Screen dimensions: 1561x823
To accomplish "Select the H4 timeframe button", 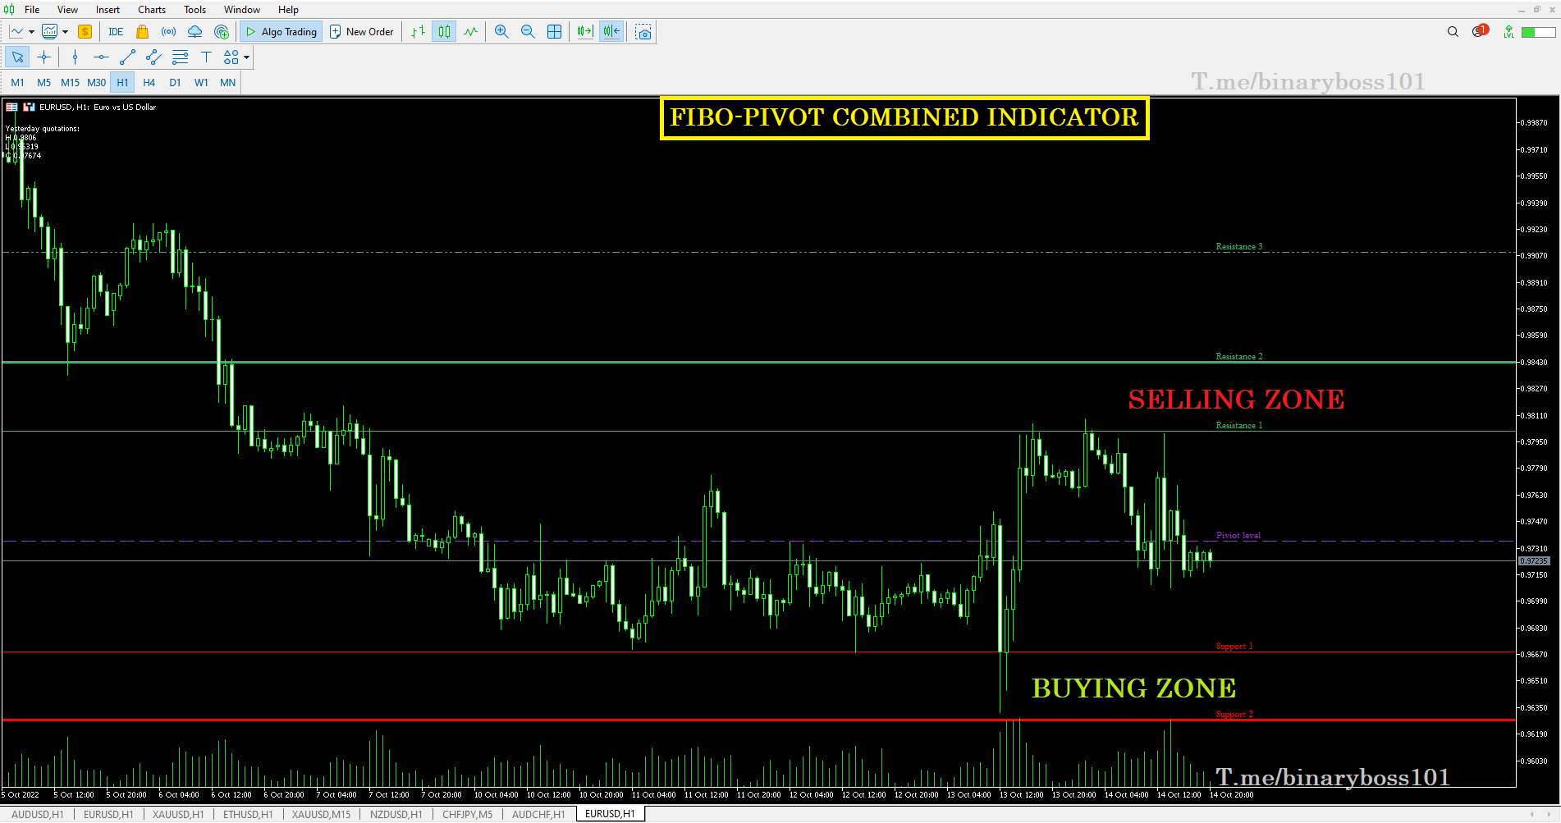I will pos(149,82).
